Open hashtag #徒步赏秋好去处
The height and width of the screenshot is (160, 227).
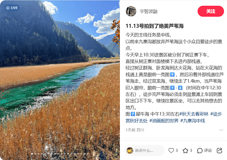(x=173, y=117)
